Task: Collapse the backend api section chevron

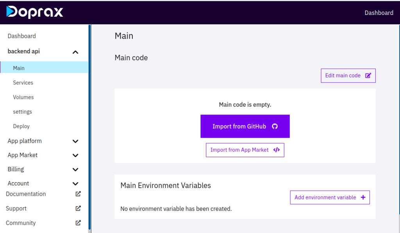Action: point(75,52)
